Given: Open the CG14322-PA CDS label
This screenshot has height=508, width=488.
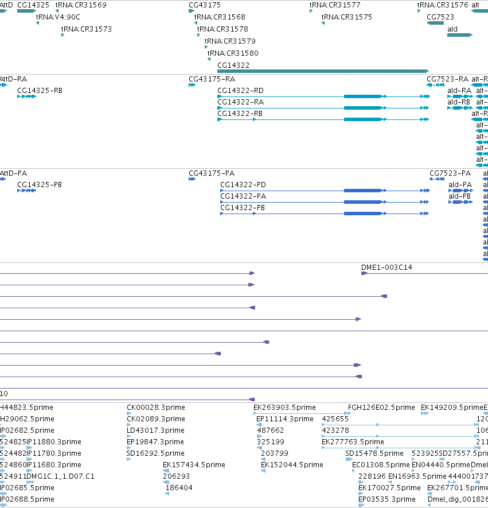Looking at the screenshot, I should pyautogui.click(x=243, y=196).
